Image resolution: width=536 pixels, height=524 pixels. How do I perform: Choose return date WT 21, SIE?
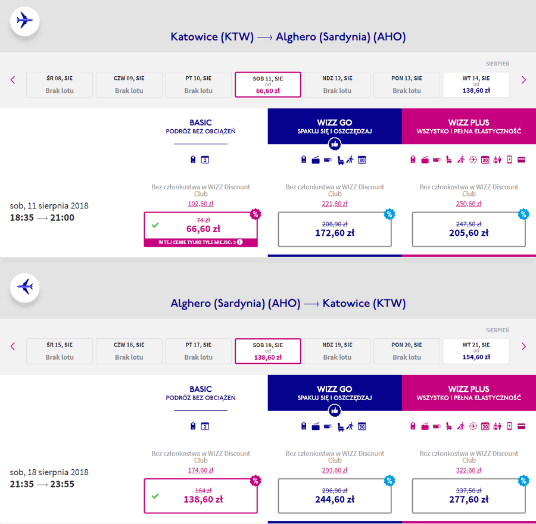pos(476,351)
